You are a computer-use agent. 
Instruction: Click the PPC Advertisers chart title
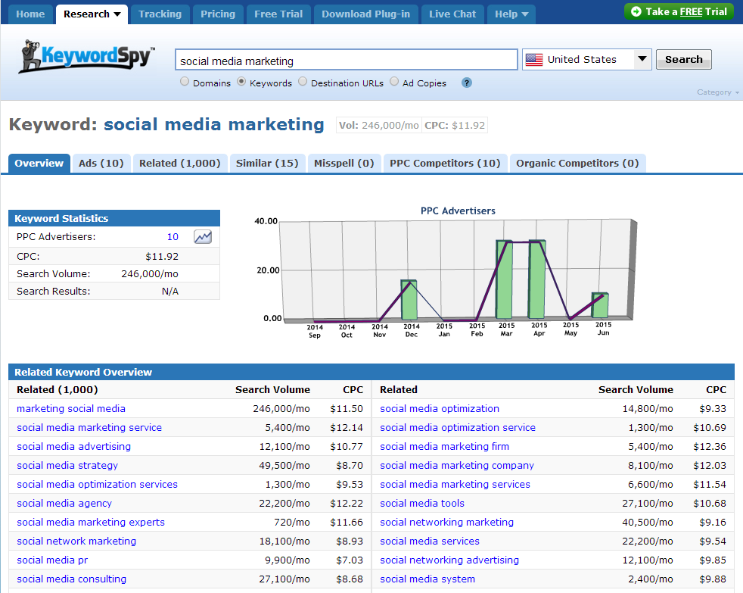(458, 211)
